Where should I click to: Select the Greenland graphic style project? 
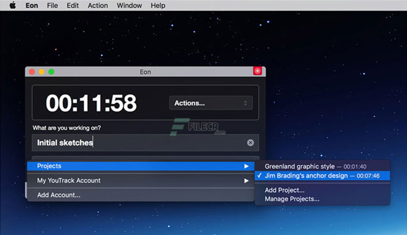322,167
